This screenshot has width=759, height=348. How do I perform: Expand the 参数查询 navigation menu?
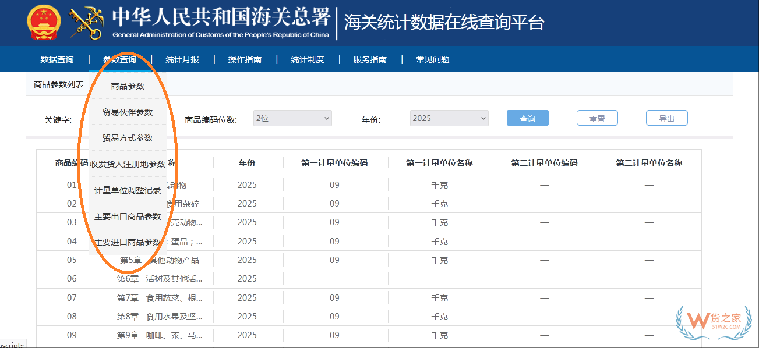pos(122,59)
